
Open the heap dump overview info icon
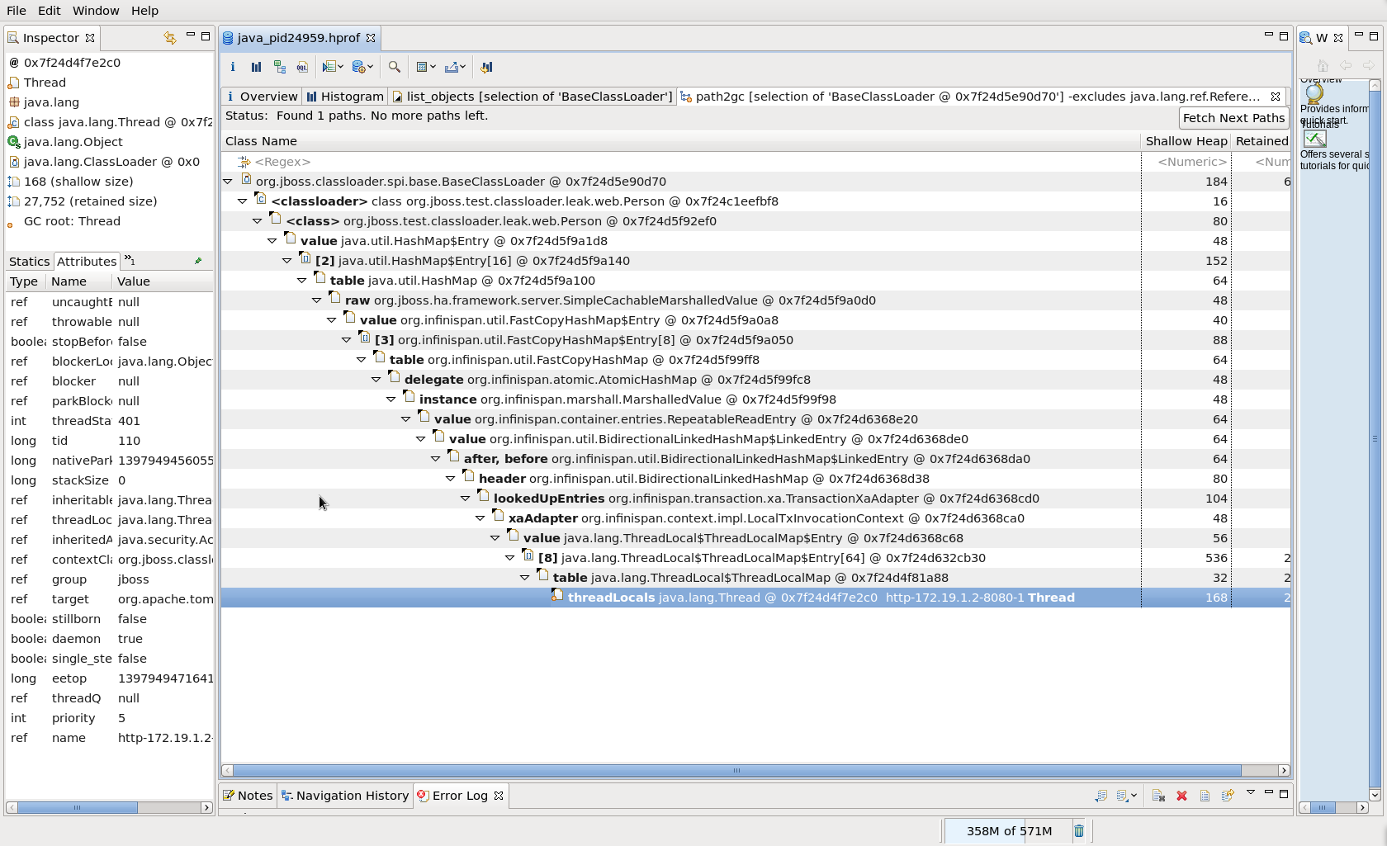click(233, 67)
